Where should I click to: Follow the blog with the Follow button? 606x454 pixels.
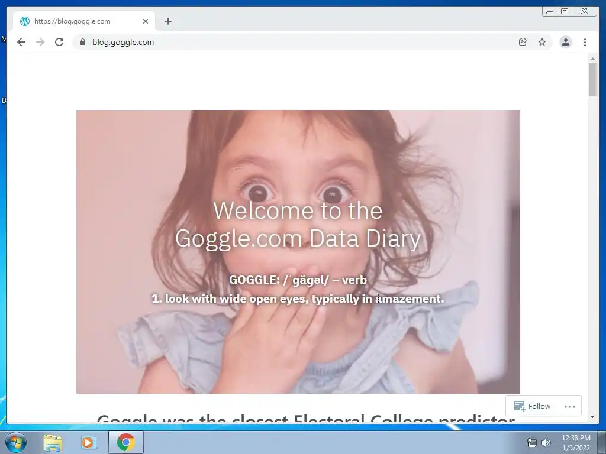click(532, 406)
